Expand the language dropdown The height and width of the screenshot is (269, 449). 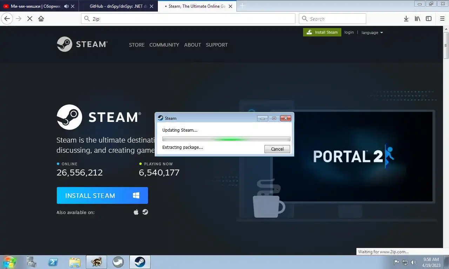tap(372, 33)
